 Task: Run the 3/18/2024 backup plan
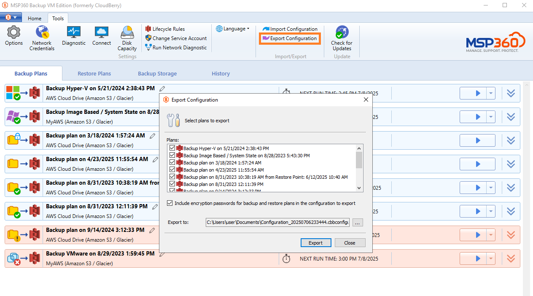pyautogui.click(x=477, y=140)
